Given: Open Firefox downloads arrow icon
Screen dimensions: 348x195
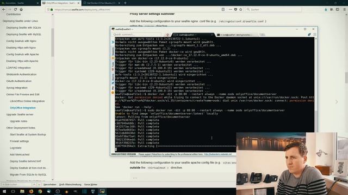Looking at the screenshot, I should click(x=326, y=10).
